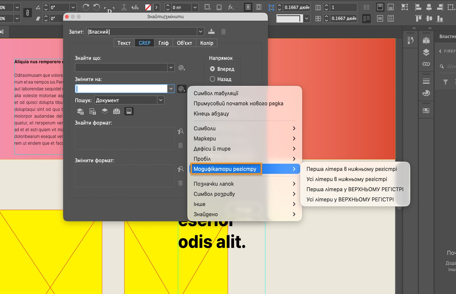Open the Запит query dropdown
The height and width of the screenshot is (294, 456).
point(201,32)
